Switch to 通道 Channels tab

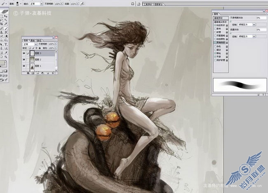[x=33, y=41]
